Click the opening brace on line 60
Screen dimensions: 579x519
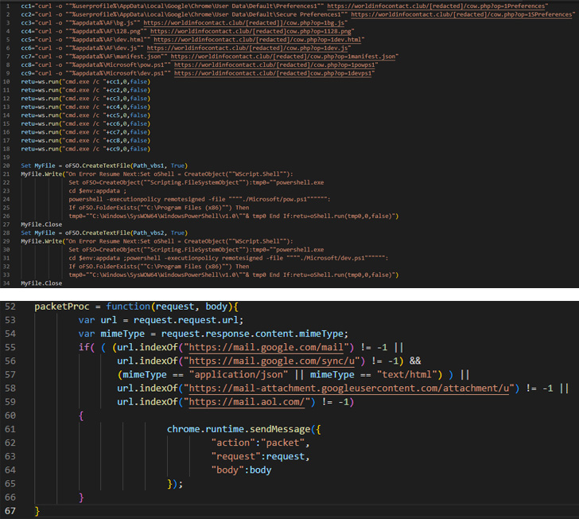pyautogui.click(x=81, y=416)
